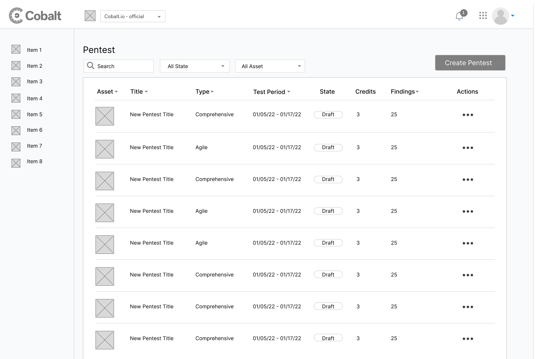Click the Pentest page heading
Image resolution: width=536 pixels, height=359 pixels.
tap(99, 50)
